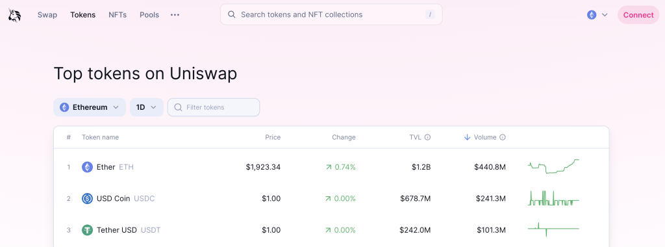665x247 pixels.
Task: Click the $101.3M volume value
Action: click(491, 230)
